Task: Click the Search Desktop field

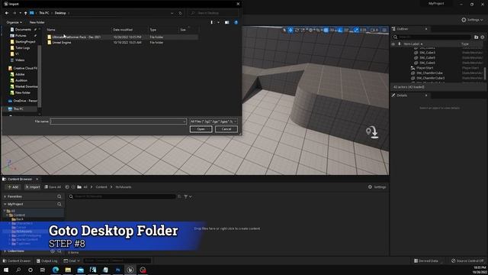Action: 213,13
